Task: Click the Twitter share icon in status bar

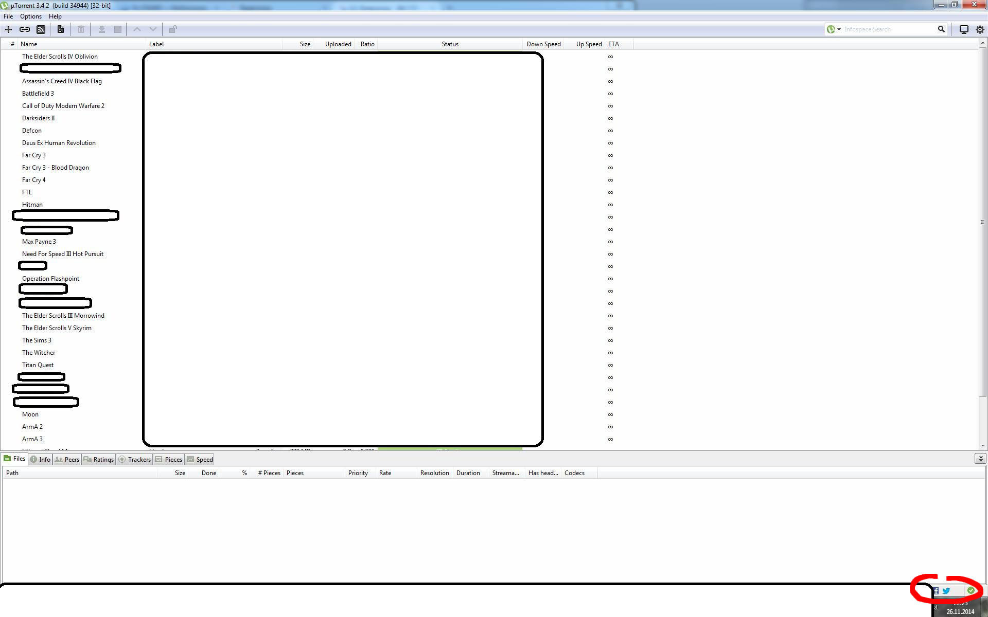Action: [x=946, y=591]
